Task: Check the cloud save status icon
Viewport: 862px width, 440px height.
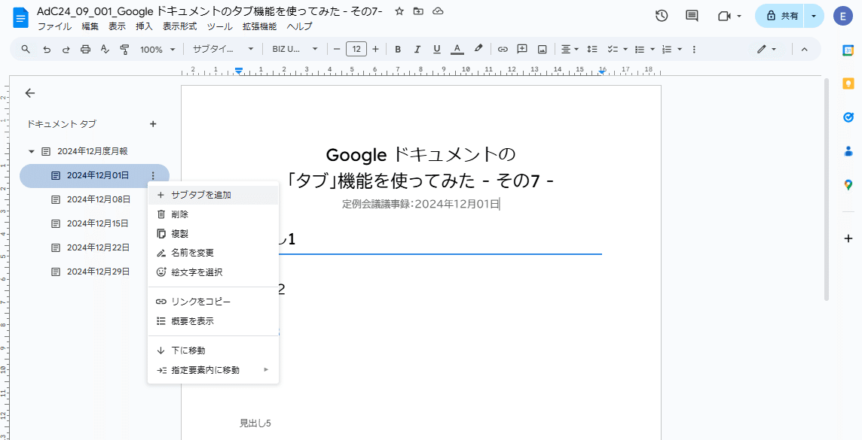Action: click(x=438, y=11)
